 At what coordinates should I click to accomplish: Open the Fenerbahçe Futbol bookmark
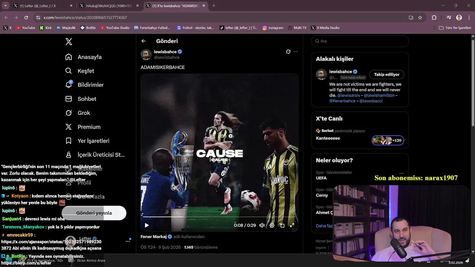[x=152, y=28]
